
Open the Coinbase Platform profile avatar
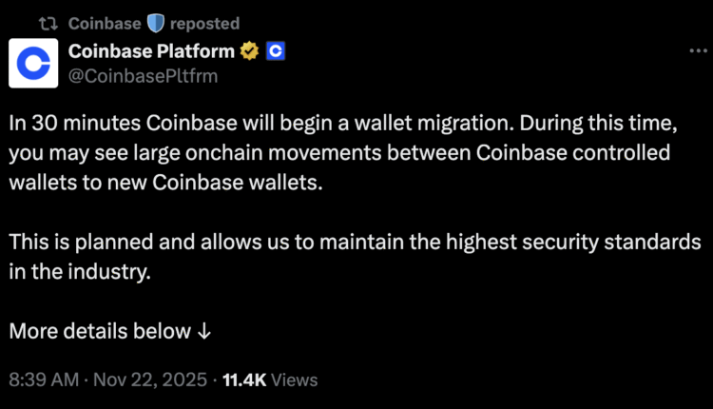[x=35, y=65]
